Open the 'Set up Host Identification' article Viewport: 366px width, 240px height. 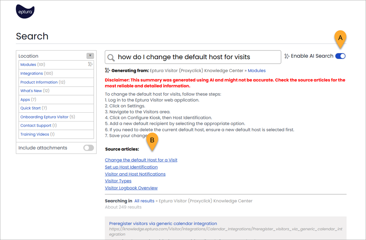pos(131,167)
